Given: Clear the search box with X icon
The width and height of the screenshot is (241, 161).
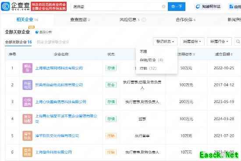Looking at the screenshot, I should pyautogui.click(x=163, y=7).
